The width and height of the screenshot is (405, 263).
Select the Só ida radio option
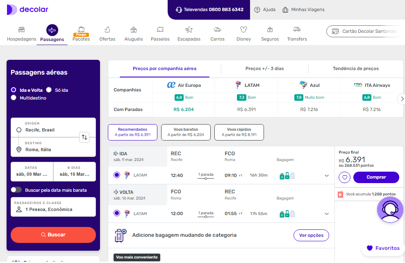coord(49,90)
